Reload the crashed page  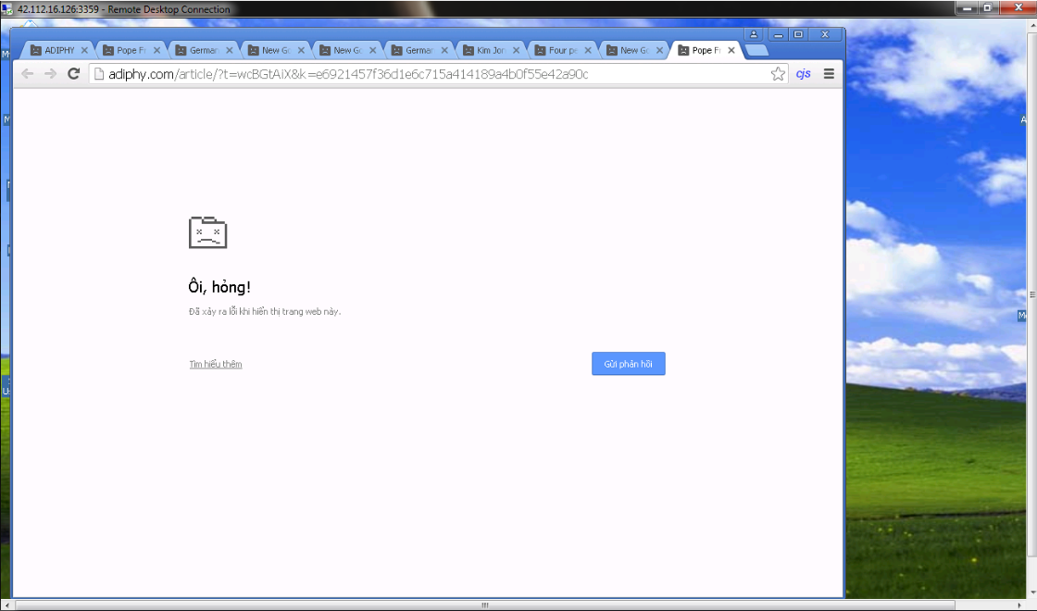tap(73, 73)
